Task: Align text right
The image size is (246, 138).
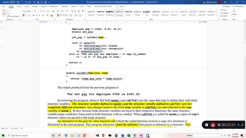Action: 64,15
